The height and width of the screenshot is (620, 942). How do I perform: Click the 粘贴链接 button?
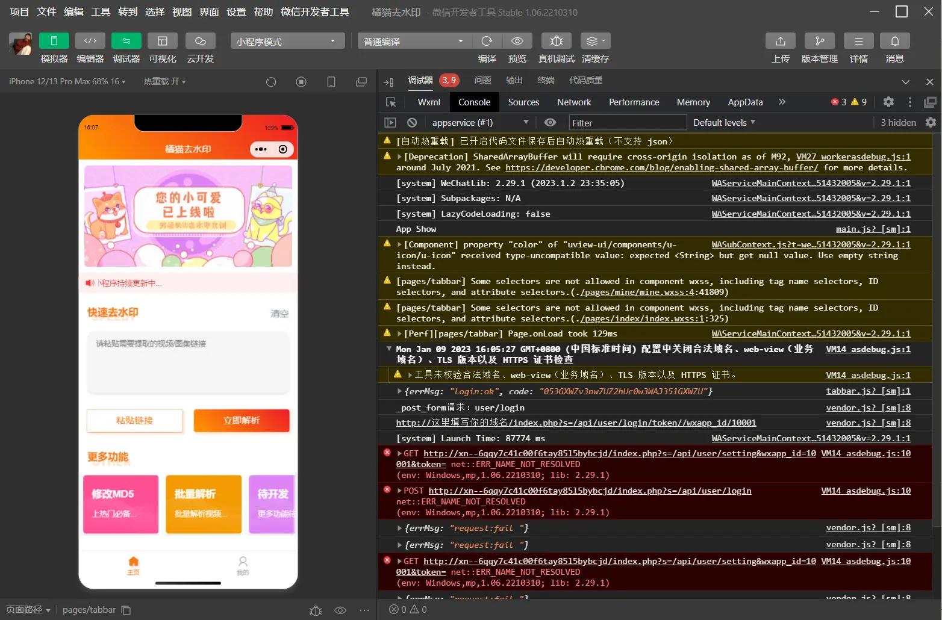coord(135,421)
